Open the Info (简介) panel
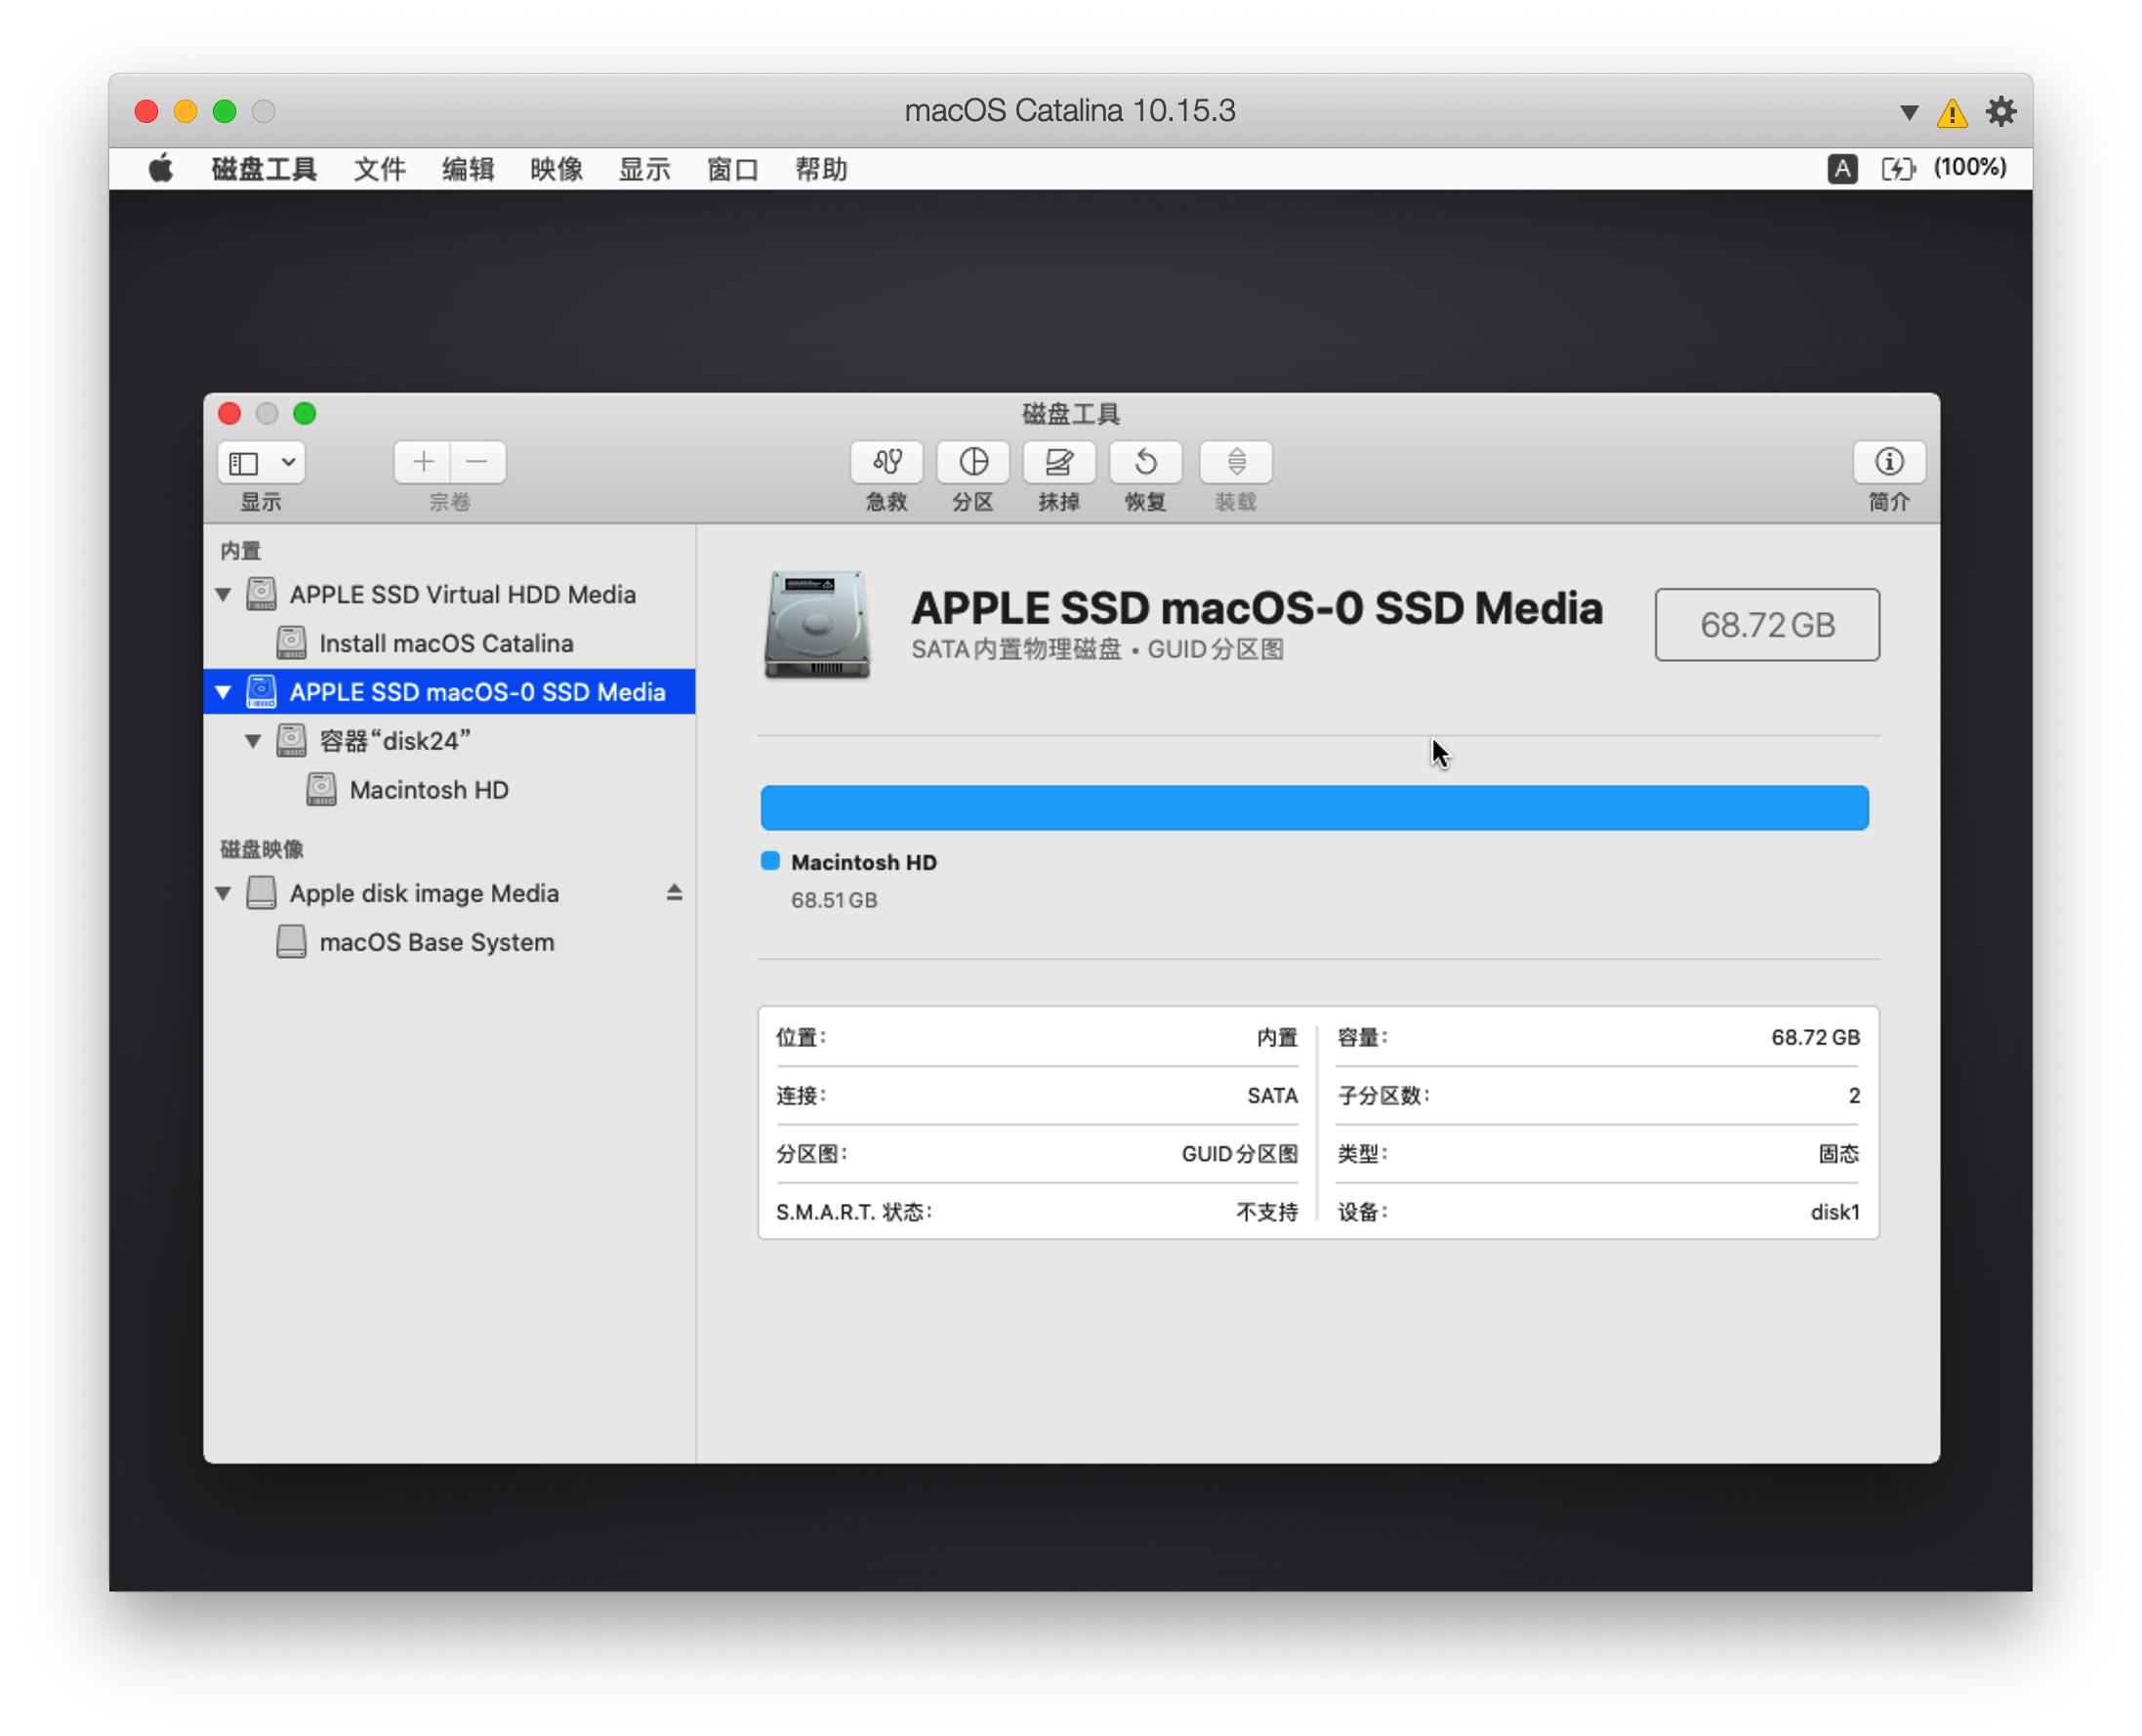 tap(1888, 462)
